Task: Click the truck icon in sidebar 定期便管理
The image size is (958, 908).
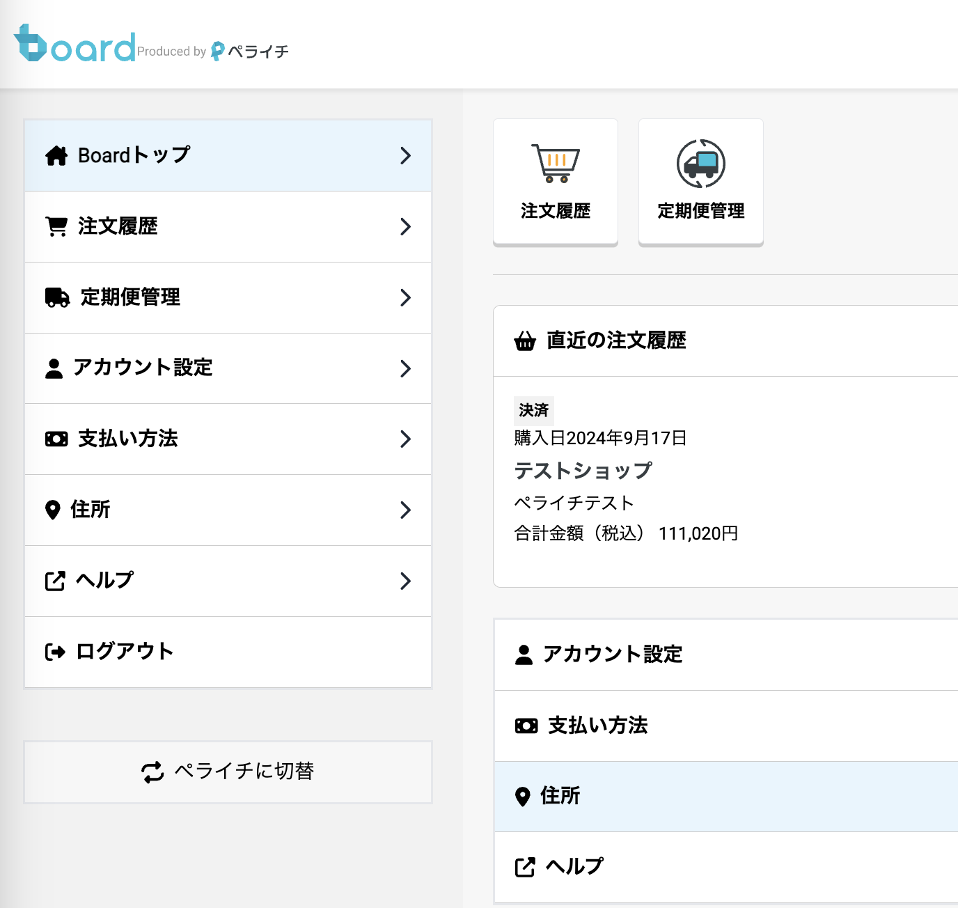Action: [x=57, y=298]
